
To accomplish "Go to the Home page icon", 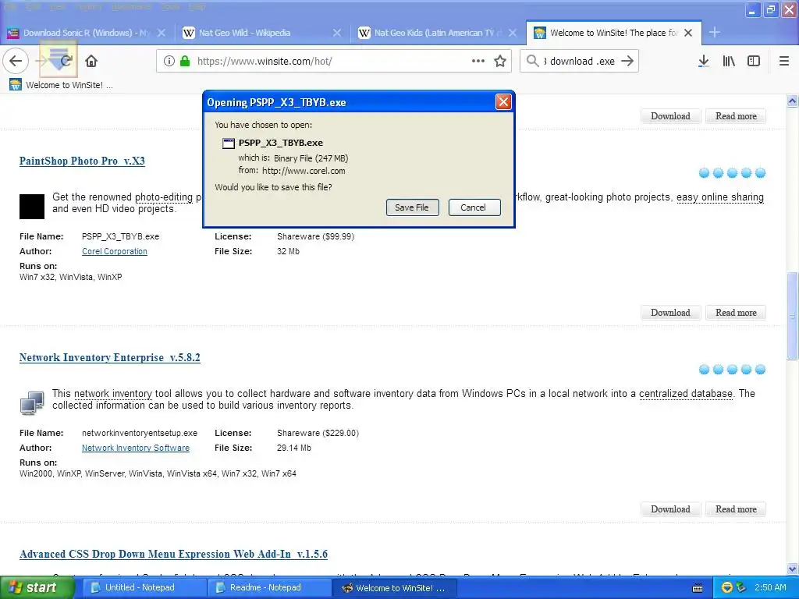I will [x=91, y=61].
